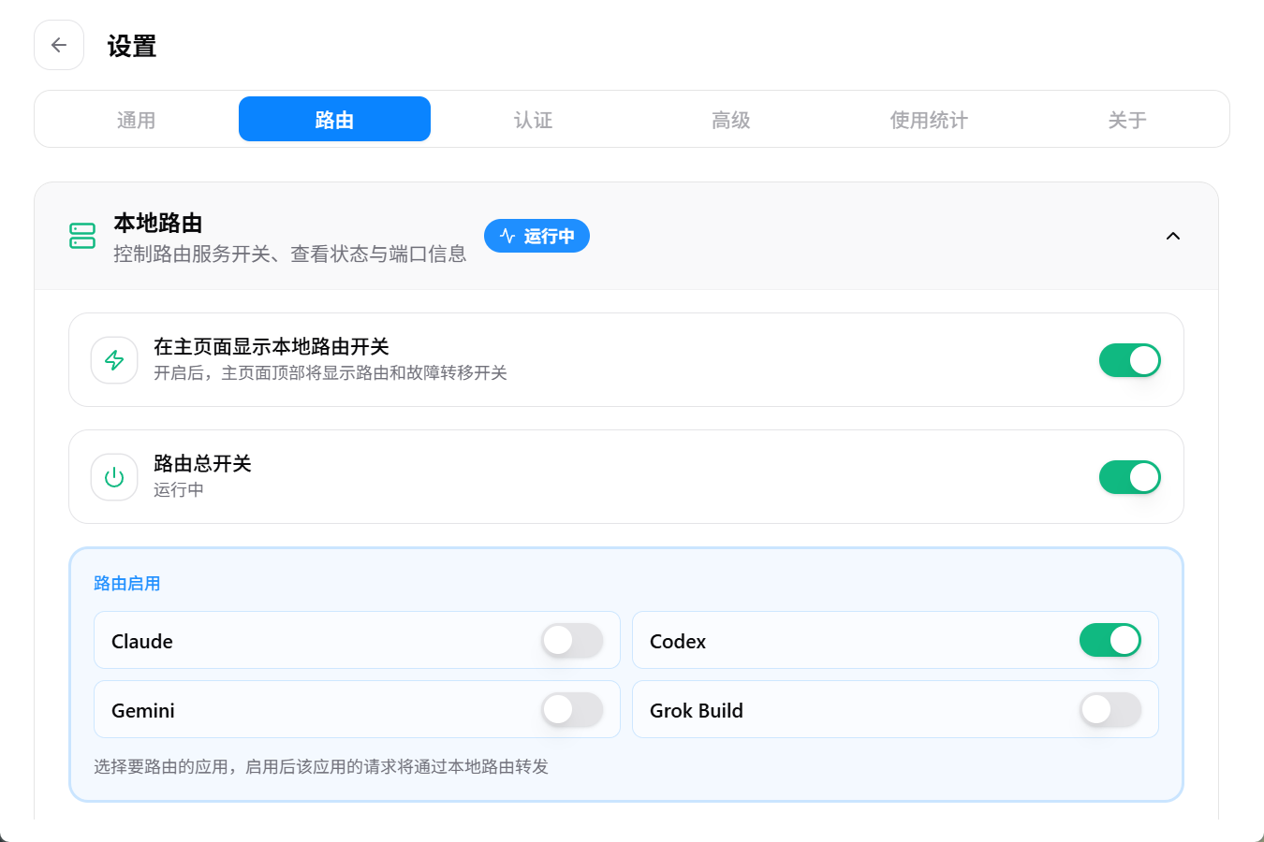
Task: Click the server icon beside 本地路由
Action: pyautogui.click(x=82, y=236)
